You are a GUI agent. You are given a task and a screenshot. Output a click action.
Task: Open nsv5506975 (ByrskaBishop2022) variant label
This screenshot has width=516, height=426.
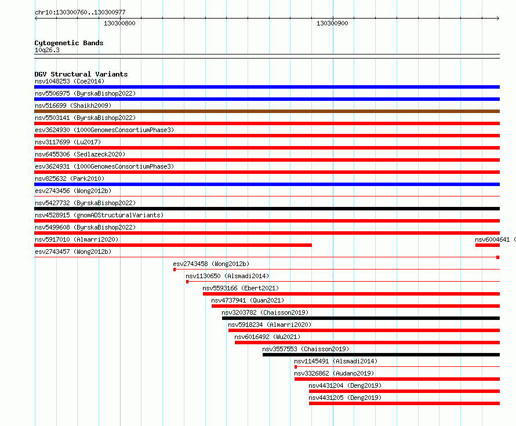(85, 93)
